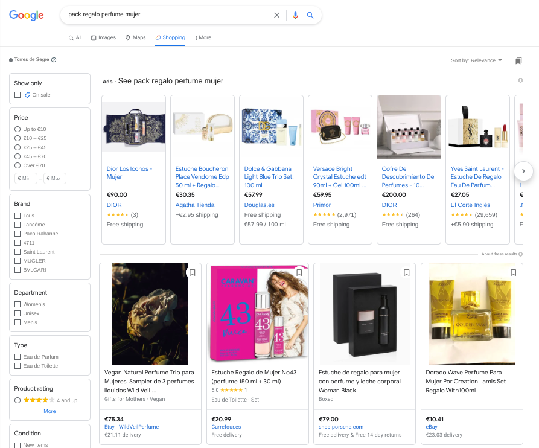Select the €25 – €45 price range
This screenshot has width=539, height=448.
pyautogui.click(x=18, y=147)
